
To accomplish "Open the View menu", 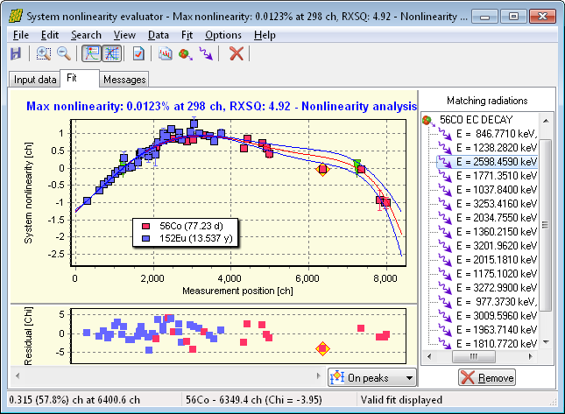I will click(x=124, y=35).
